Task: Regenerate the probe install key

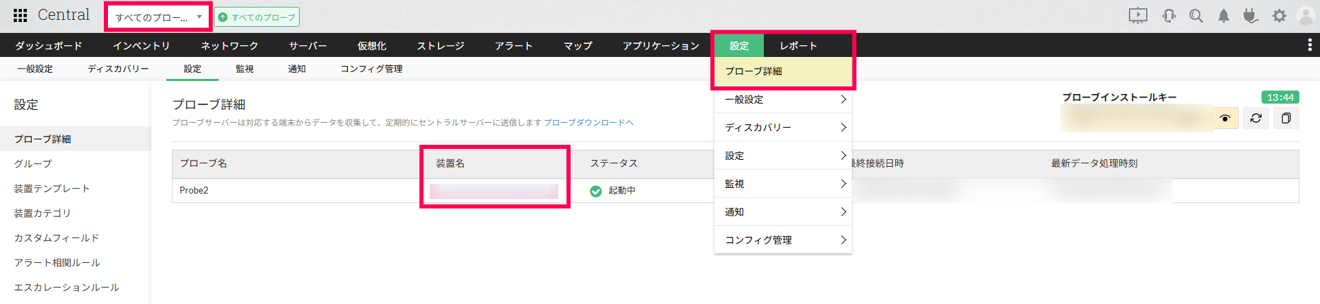Action: (x=1256, y=118)
